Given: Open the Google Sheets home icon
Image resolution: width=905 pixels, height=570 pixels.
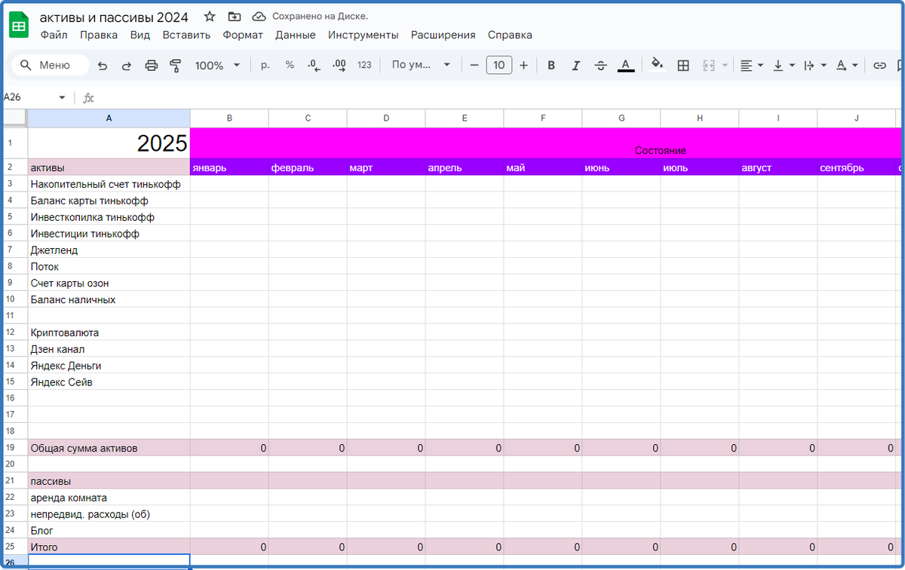Looking at the screenshot, I should click(19, 25).
